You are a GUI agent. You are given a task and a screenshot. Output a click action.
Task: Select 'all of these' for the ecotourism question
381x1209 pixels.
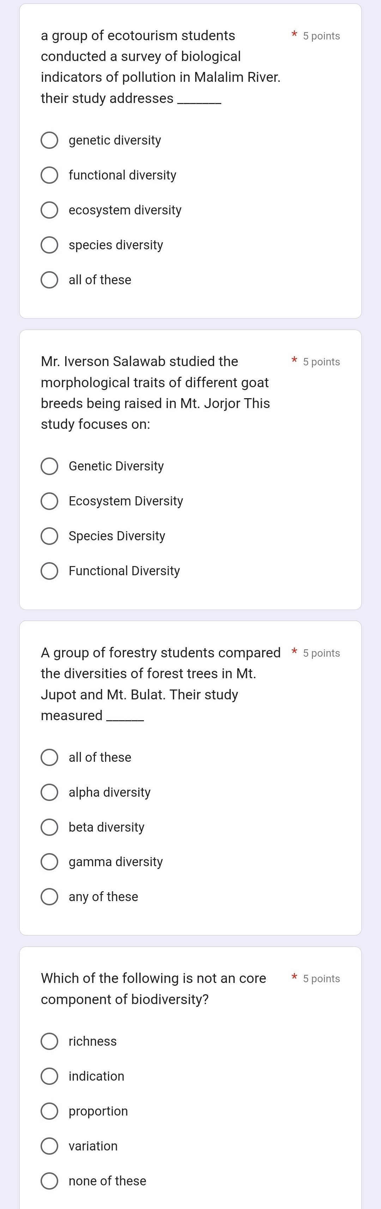click(x=49, y=280)
